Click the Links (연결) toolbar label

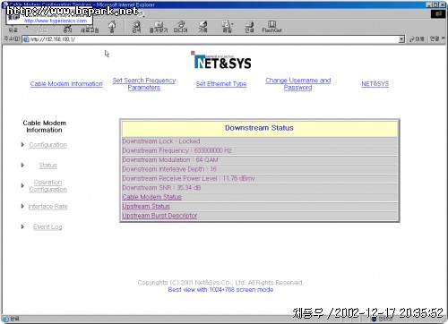[x=435, y=39]
